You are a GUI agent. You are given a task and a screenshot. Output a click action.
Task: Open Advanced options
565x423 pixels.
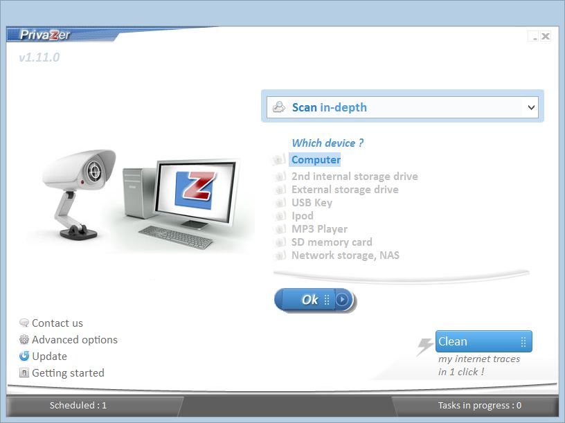point(75,340)
